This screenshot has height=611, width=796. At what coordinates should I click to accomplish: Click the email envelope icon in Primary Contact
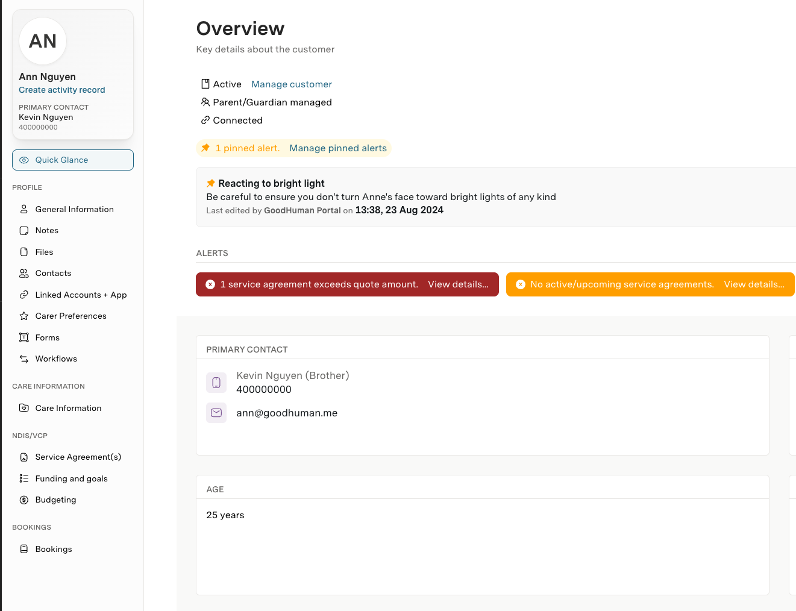tap(216, 413)
